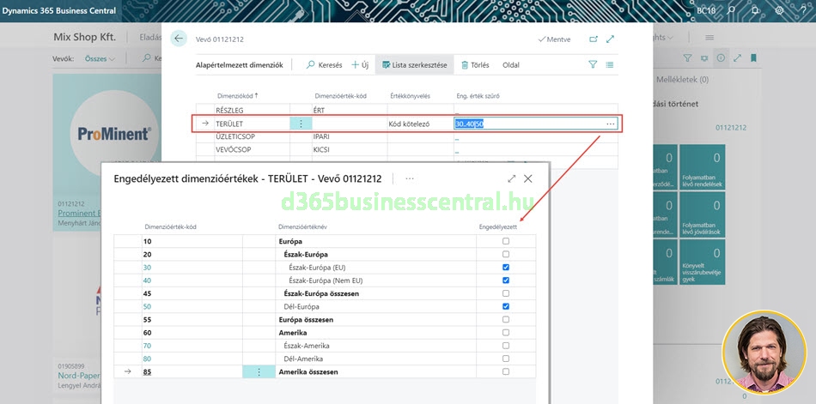Sort by the Dimenziókód column header
Image resolution: width=816 pixels, height=404 pixels.
coord(237,96)
